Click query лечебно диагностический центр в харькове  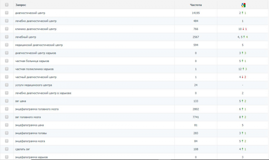(43, 93)
